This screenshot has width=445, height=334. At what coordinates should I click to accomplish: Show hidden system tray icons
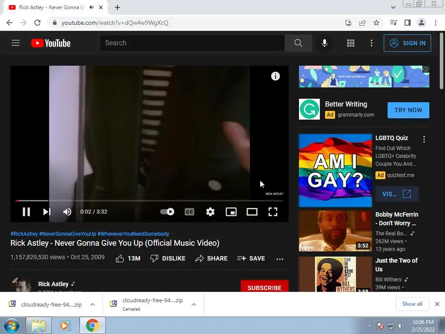[369, 326]
